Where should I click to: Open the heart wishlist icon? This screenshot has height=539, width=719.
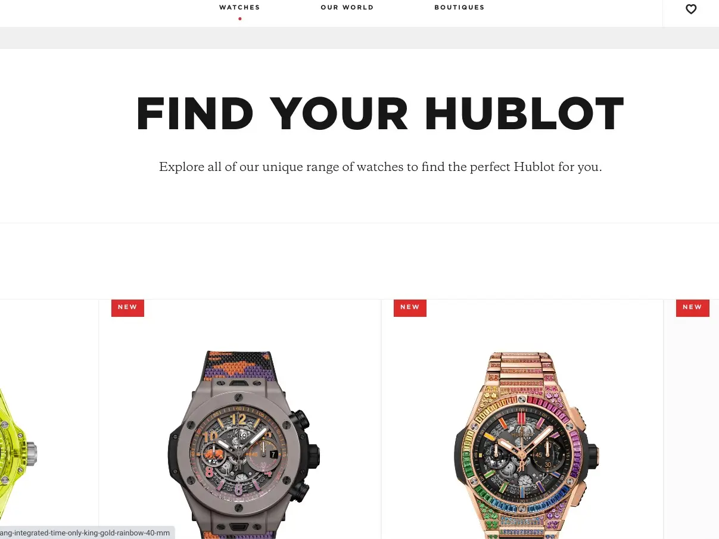pyautogui.click(x=691, y=9)
